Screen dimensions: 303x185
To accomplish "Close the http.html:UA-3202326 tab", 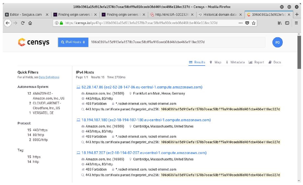I will point(192,15).
